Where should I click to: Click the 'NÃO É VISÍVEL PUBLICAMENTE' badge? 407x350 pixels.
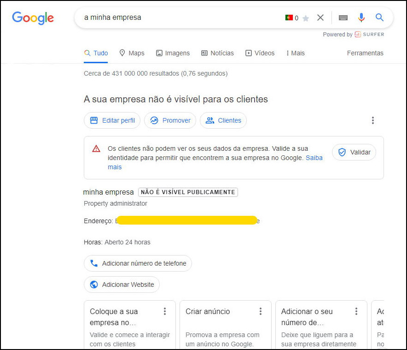pyautogui.click(x=188, y=192)
